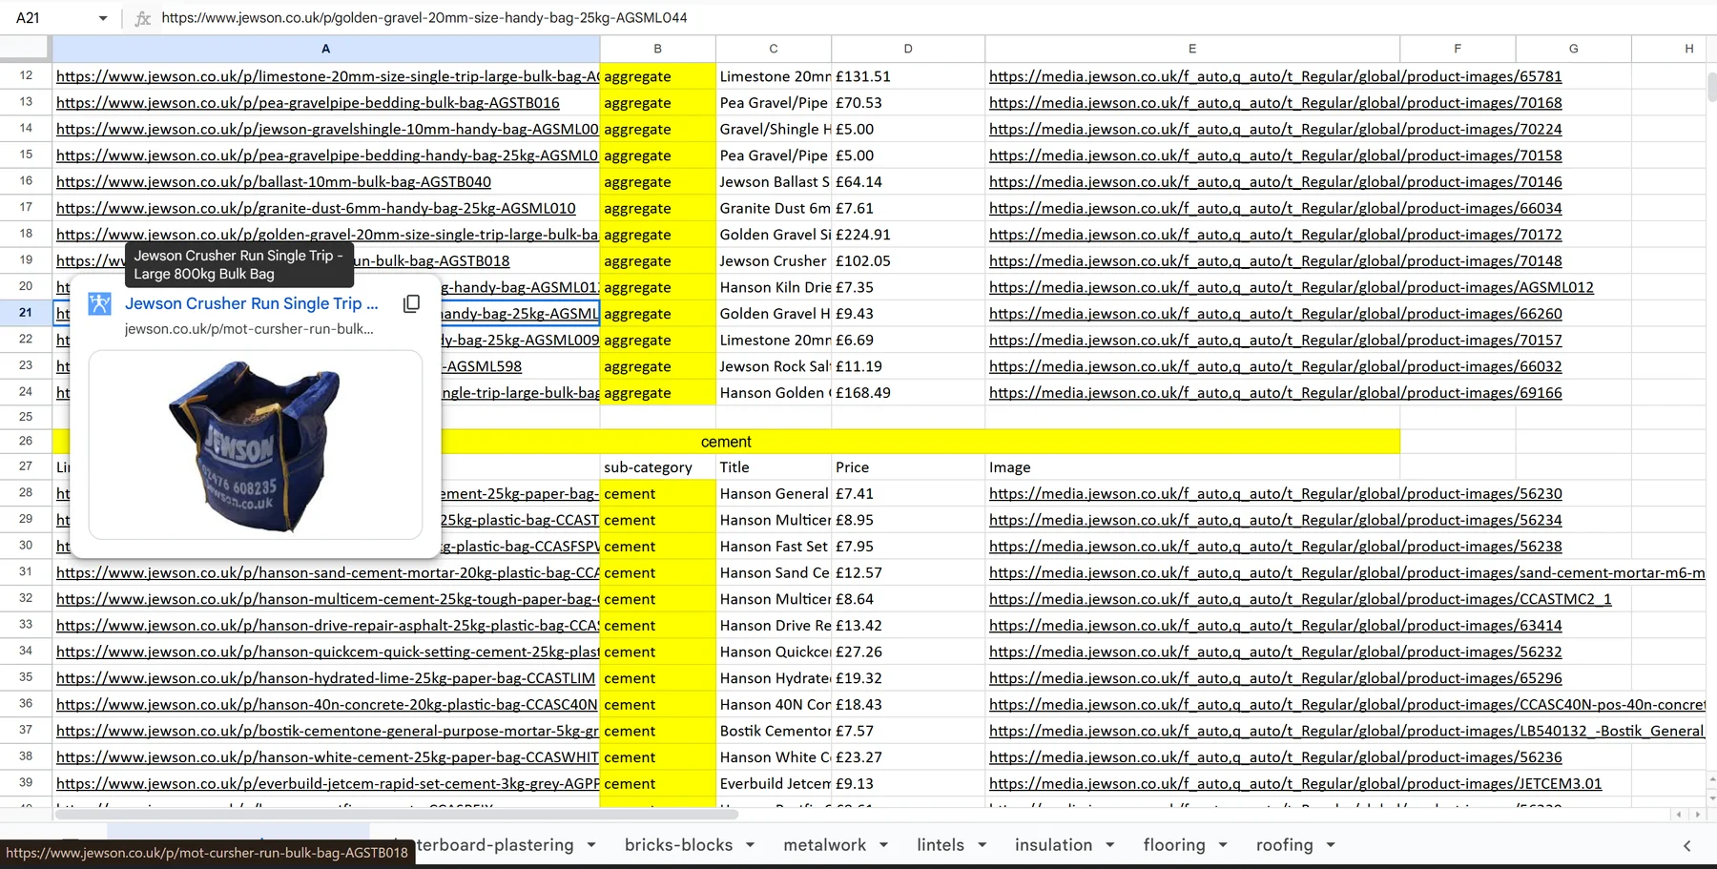
Task: Select the Price header cell in row 27
Action: point(907,467)
